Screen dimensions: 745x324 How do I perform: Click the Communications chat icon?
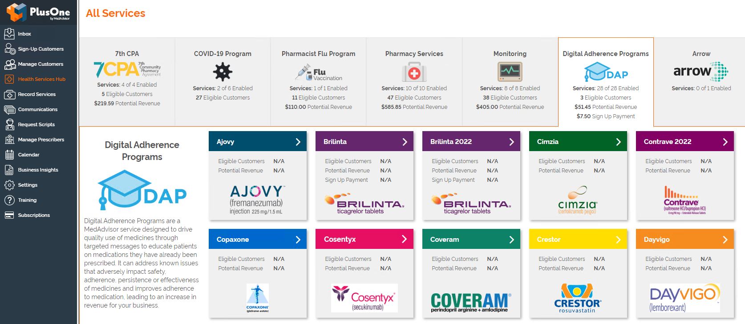(9, 109)
